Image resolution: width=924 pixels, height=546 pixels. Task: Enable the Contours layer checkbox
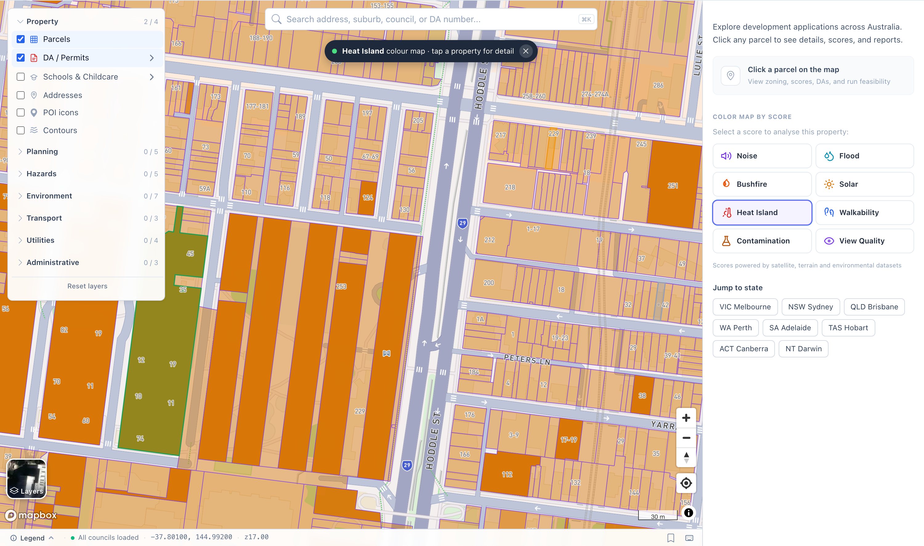[21, 130]
